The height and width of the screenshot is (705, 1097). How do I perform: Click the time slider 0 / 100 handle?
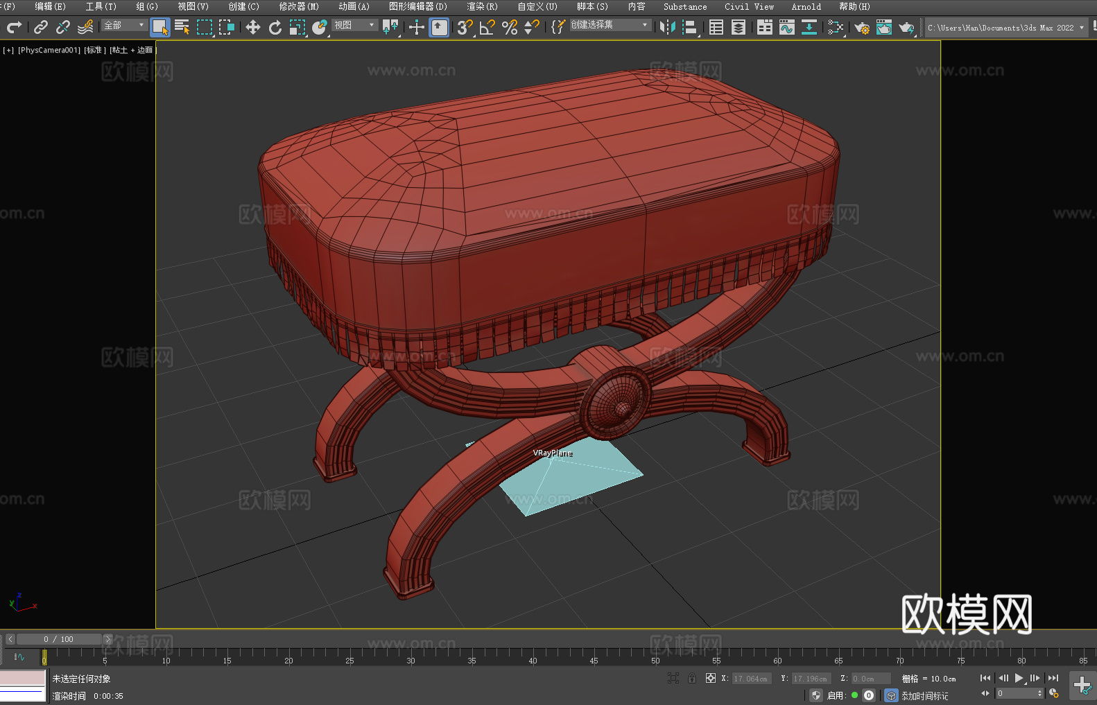(x=59, y=639)
